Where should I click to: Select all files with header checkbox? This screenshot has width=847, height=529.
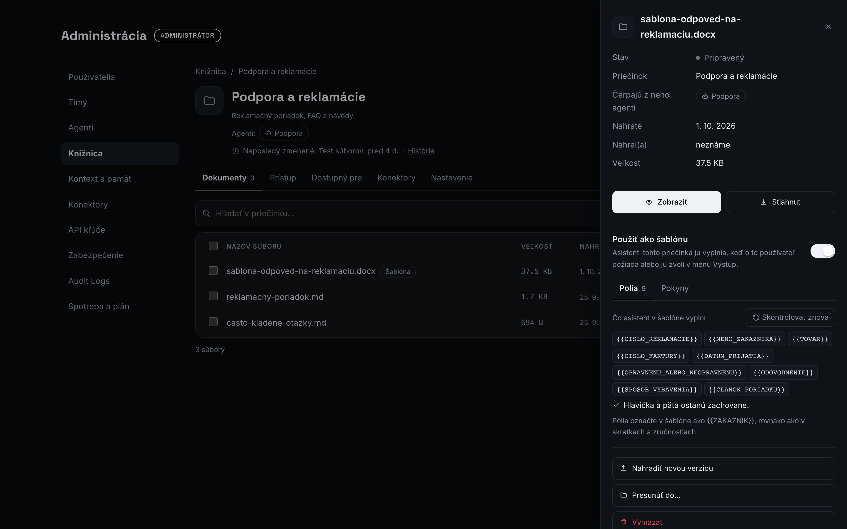(x=213, y=246)
